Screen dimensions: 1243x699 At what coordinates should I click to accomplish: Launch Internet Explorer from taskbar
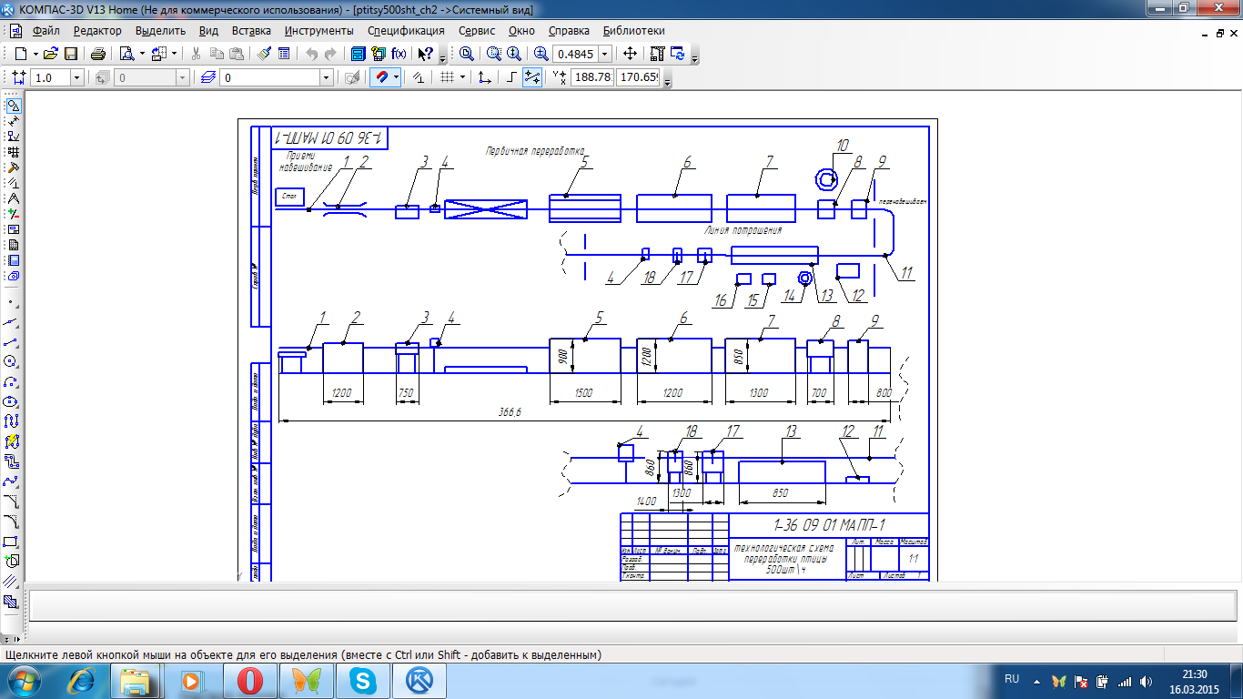(x=84, y=680)
